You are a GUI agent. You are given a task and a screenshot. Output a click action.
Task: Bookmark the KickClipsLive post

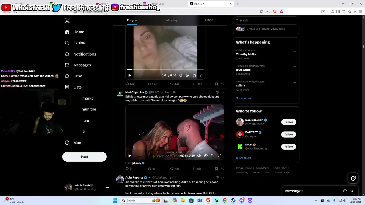[x=216, y=169]
